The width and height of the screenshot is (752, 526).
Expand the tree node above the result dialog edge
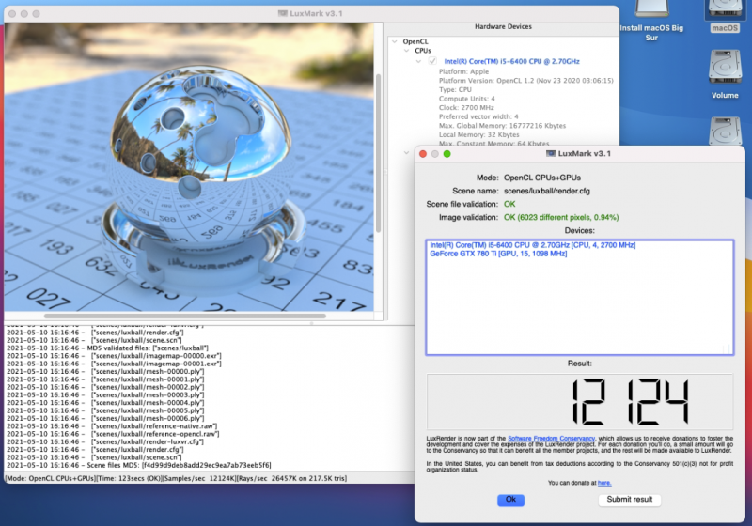(x=406, y=153)
